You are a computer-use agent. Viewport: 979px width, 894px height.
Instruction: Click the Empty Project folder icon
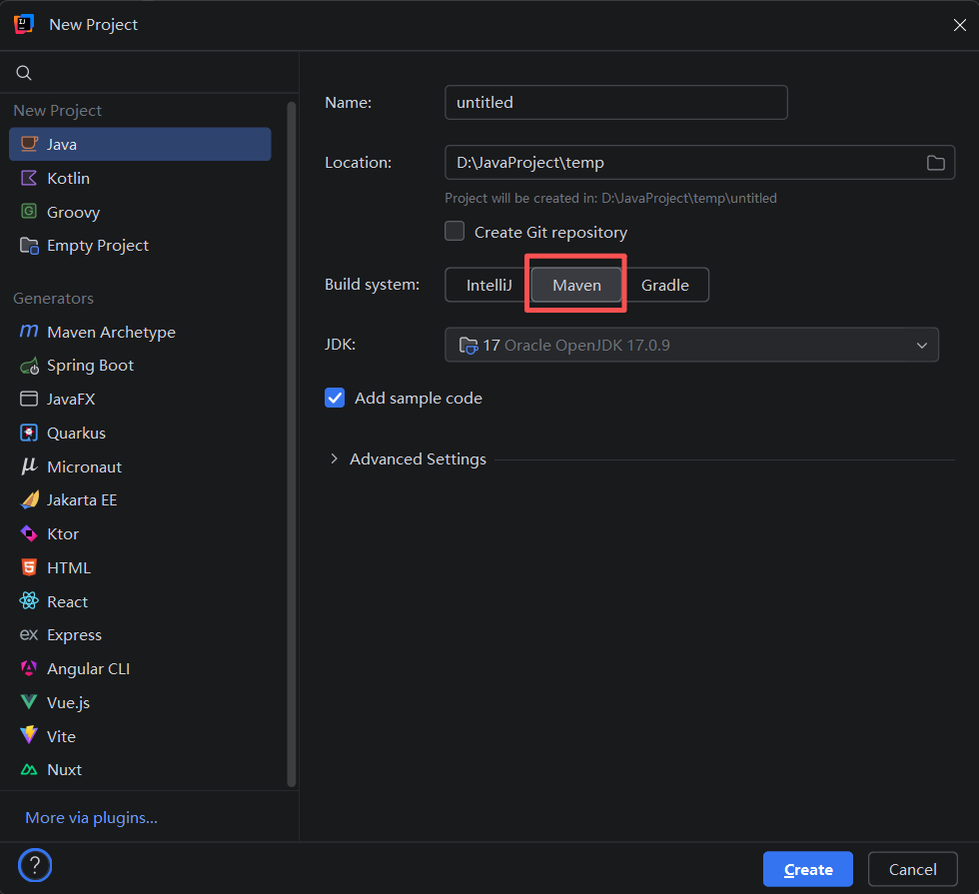(29, 246)
